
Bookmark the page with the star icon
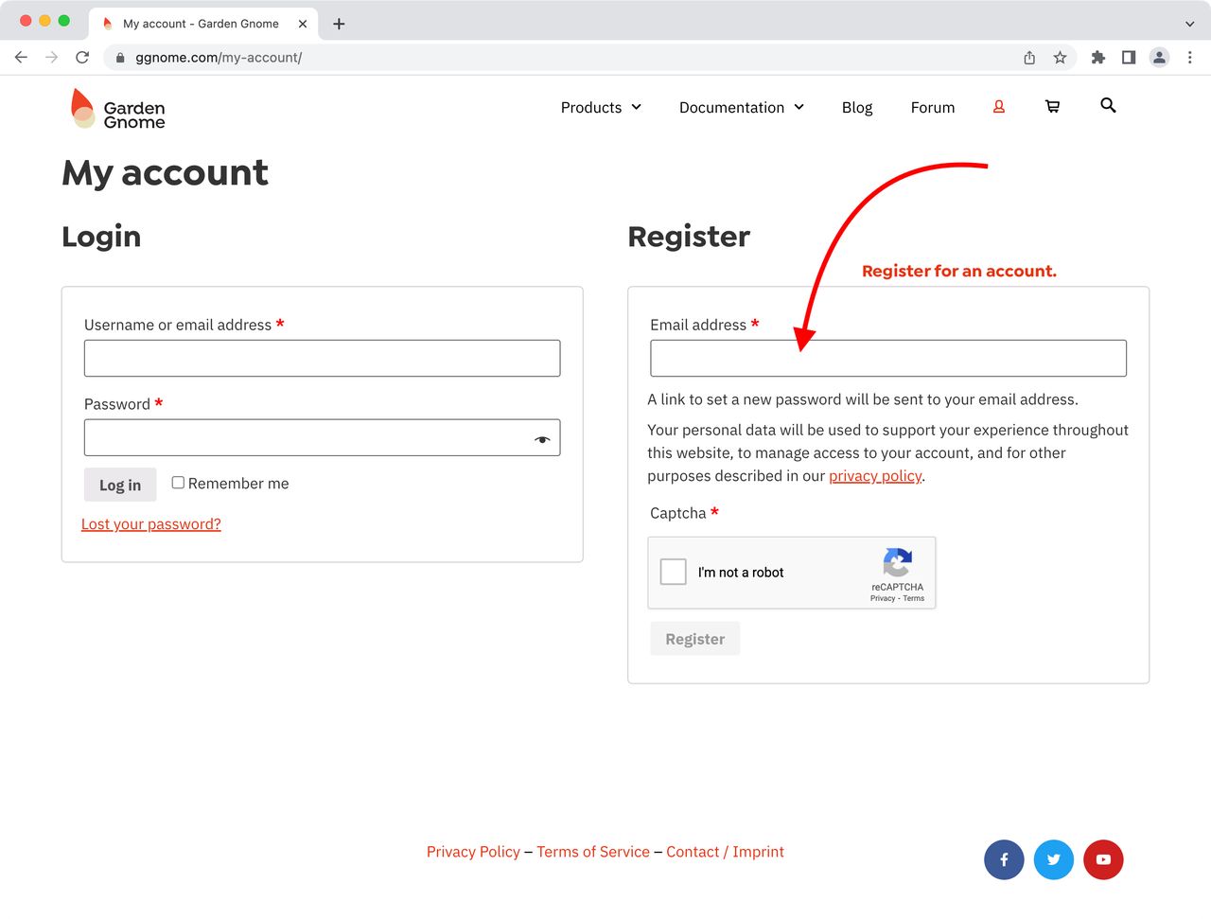tap(1062, 57)
